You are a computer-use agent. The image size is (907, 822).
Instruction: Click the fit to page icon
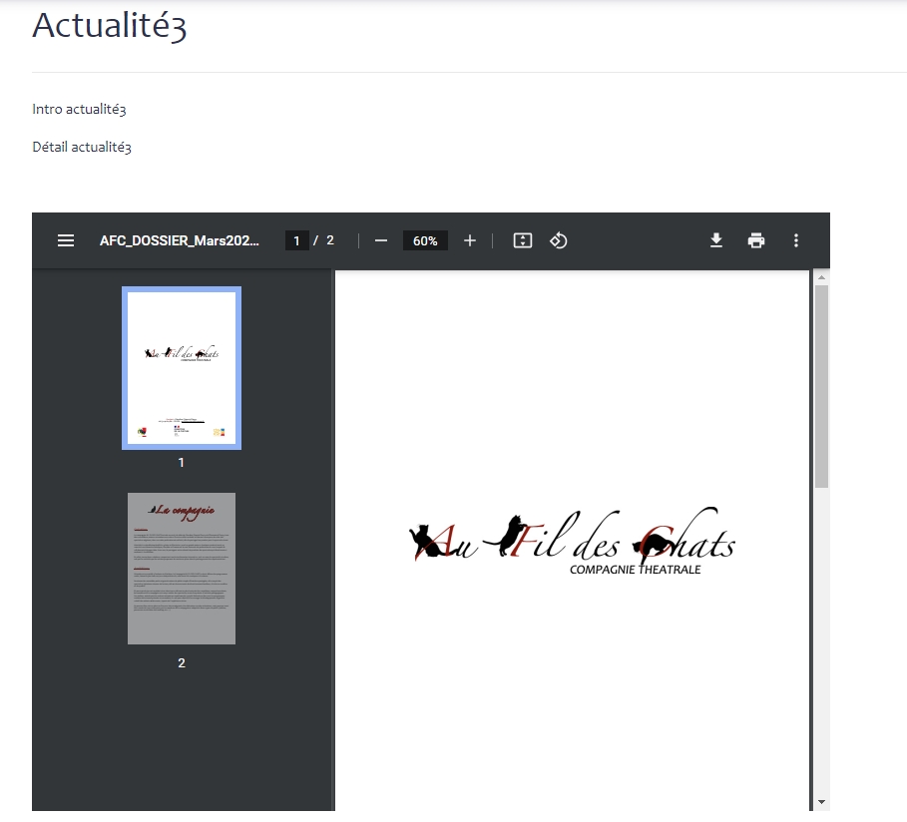tap(522, 240)
